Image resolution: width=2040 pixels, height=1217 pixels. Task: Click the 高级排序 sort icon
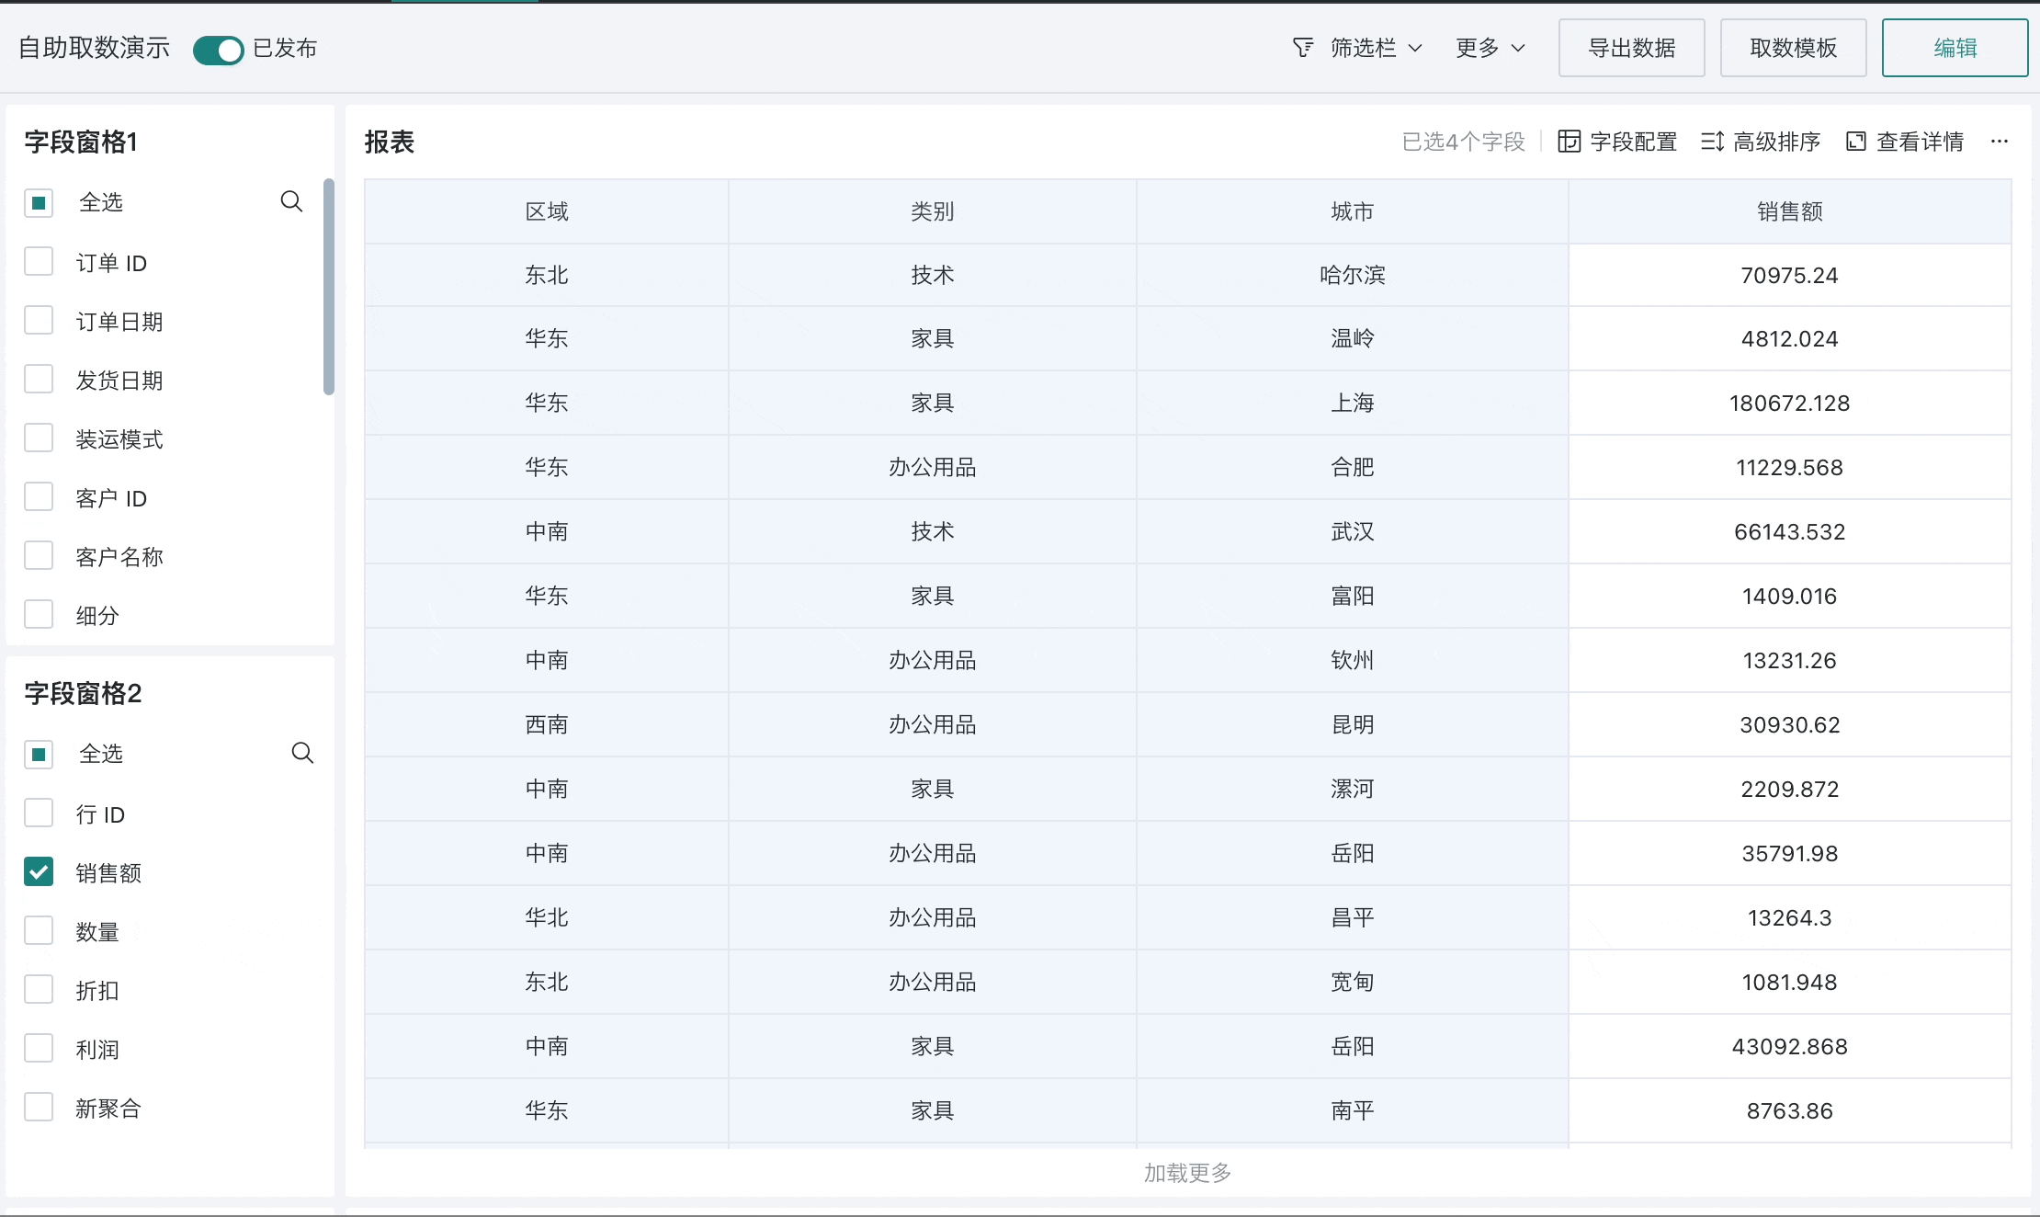[1712, 142]
